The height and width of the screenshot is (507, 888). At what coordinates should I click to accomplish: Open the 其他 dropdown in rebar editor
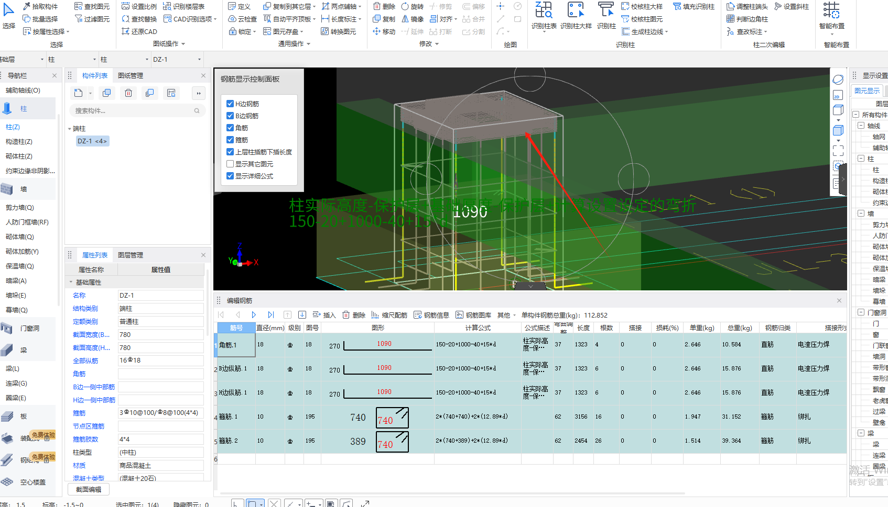[506, 315]
